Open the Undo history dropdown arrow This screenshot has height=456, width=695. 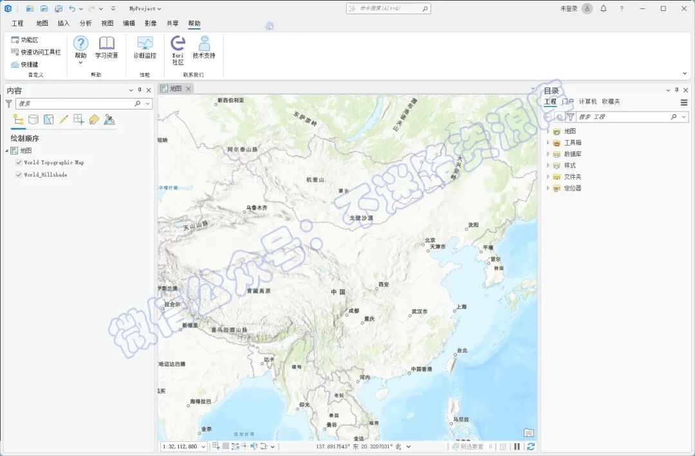point(80,9)
